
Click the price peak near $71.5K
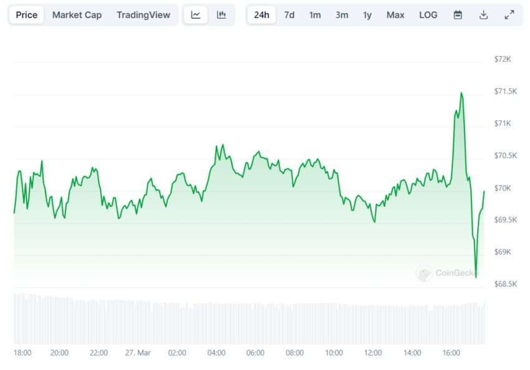pyautogui.click(x=461, y=93)
